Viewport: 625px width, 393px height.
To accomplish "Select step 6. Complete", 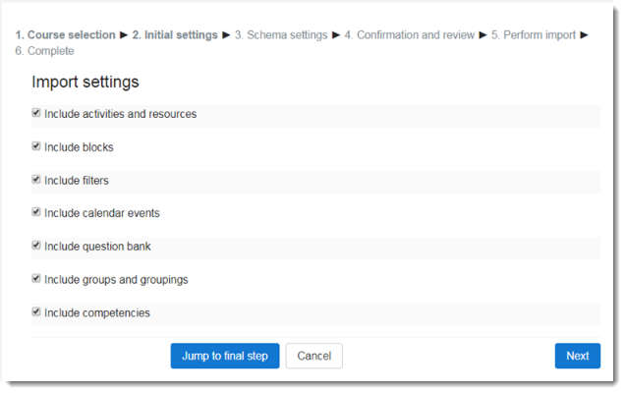I will (44, 51).
